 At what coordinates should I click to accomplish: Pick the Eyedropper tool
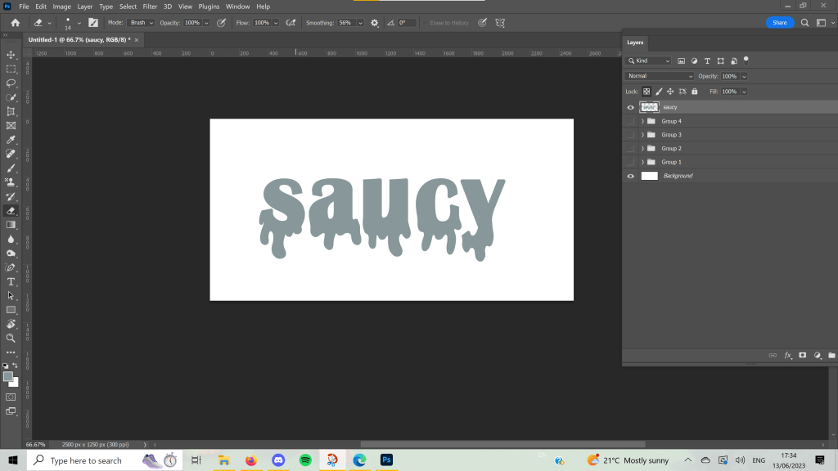point(11,140)
